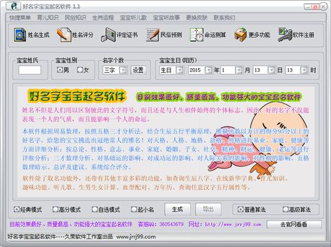Expand the month dropdown showing 1
Screen dimensions: 331x247
click(x=239, y=70)
